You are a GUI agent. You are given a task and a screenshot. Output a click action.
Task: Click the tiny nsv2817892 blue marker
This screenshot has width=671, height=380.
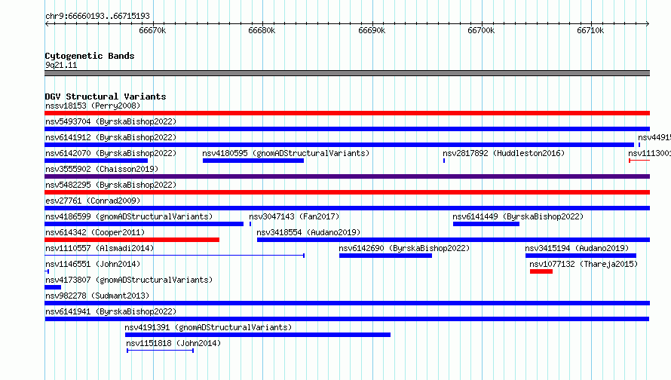(x=444, y=161)
